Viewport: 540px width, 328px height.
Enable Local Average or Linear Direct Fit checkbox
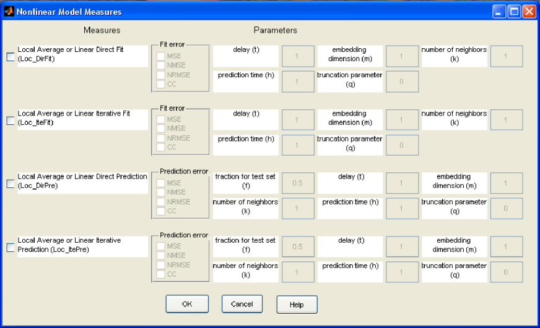[x=11, y=57]
